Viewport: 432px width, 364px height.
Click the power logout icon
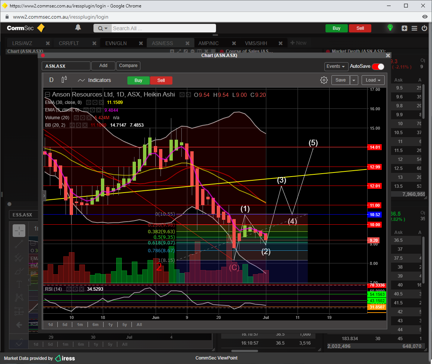424,28
